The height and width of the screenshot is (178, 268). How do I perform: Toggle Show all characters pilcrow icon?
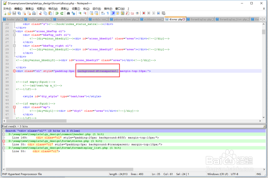point(108,13)
